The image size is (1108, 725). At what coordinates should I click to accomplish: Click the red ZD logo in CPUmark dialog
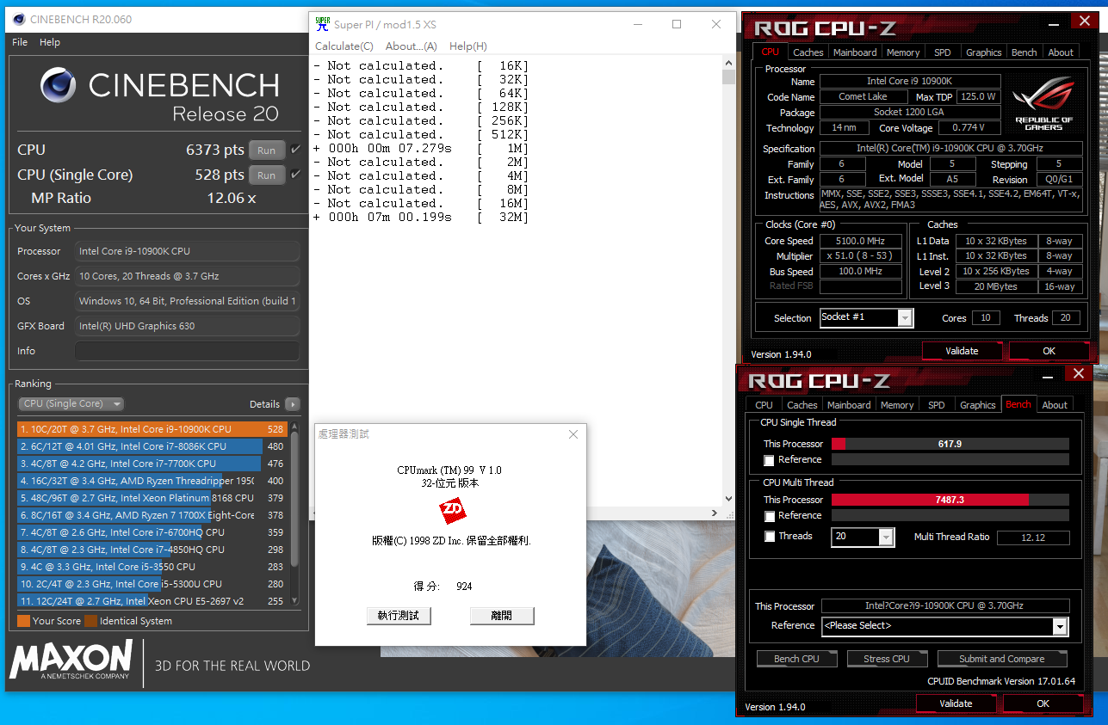tap(453, 511)
